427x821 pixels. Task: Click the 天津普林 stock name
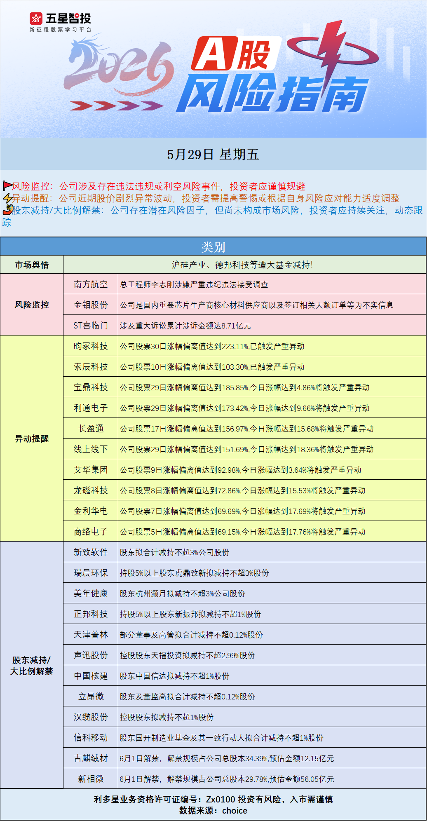tap(91, 635)
